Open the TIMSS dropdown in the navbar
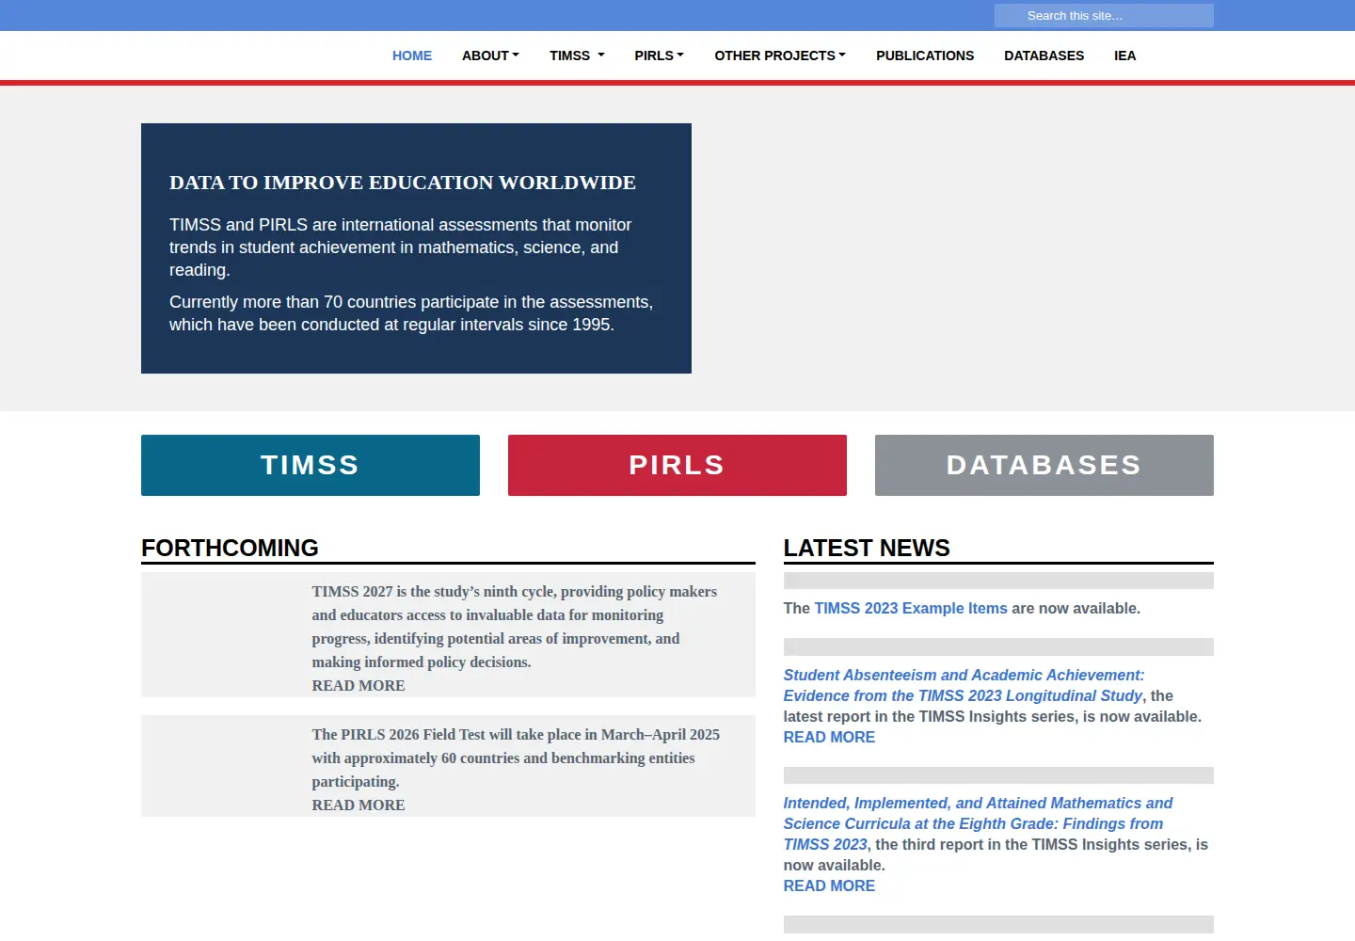This screenshot has height=941, width=1355. coord(577,56)
